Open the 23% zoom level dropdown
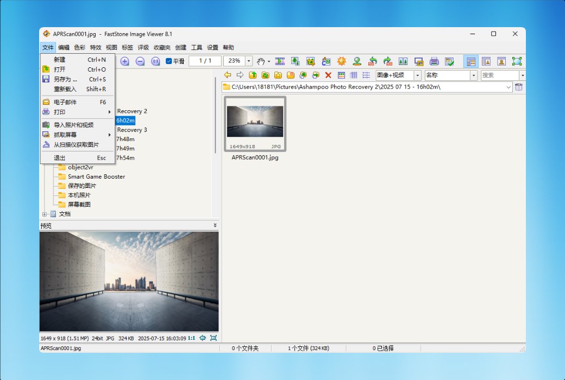The image size is (565, 380). pyautogui.click(x=249, y=61)
